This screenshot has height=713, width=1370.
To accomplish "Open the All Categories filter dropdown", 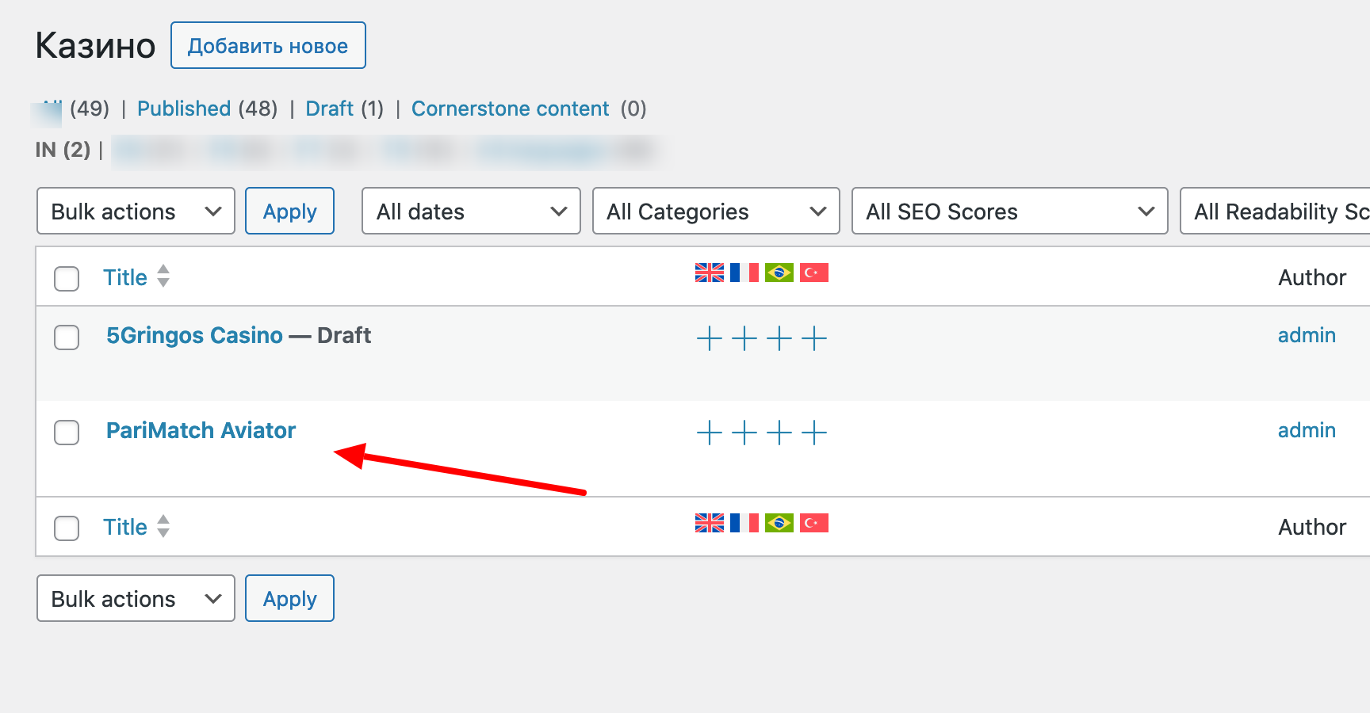I will point(716,211).
